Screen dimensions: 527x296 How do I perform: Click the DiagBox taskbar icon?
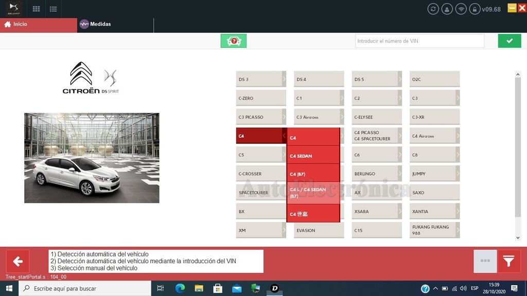coord(275,288)
